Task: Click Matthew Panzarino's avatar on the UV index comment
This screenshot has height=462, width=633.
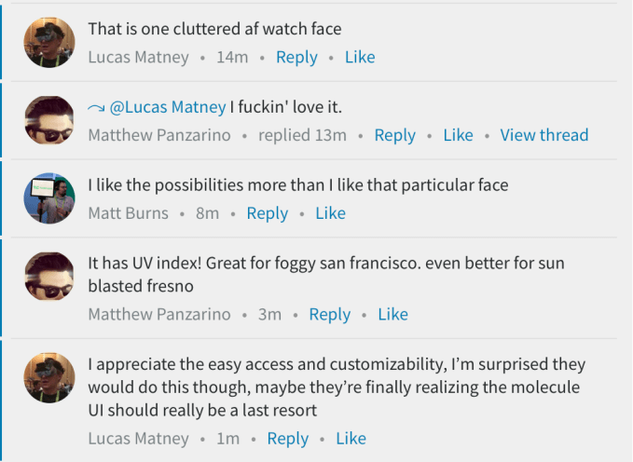Action: point(48,277)
